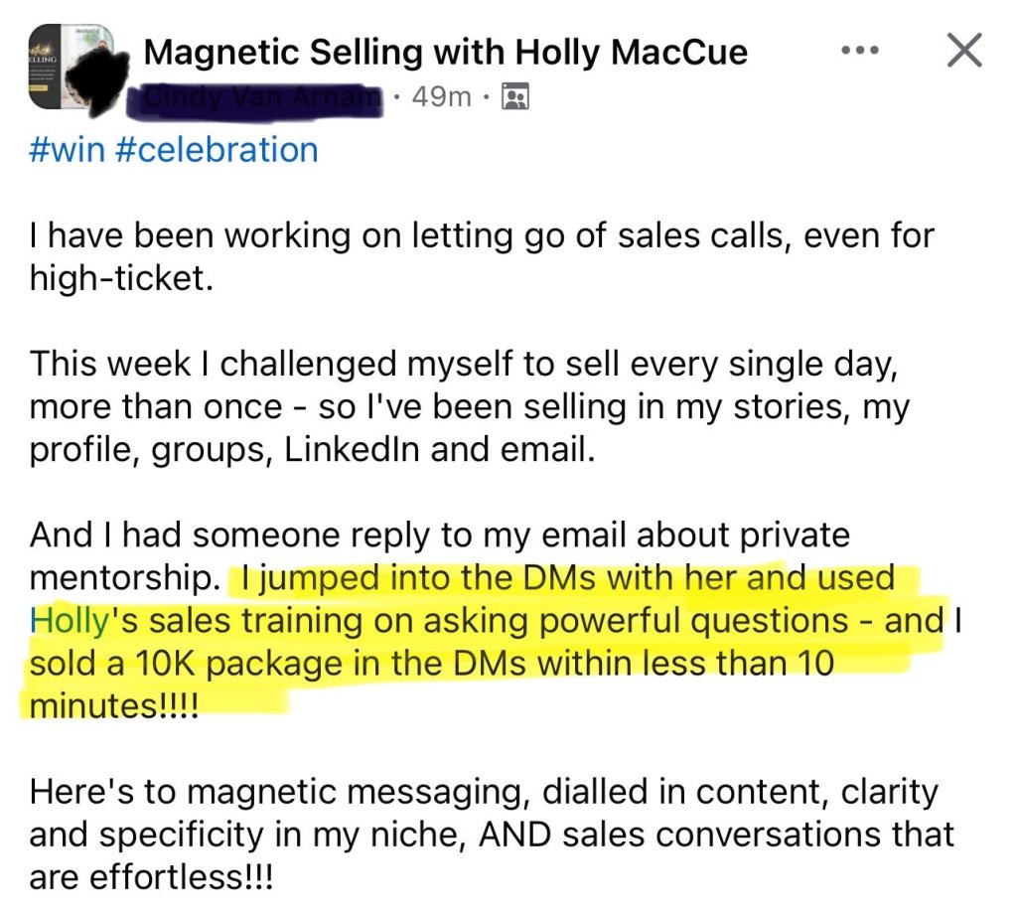Follow the #celebration hashtag

point(217,149)
